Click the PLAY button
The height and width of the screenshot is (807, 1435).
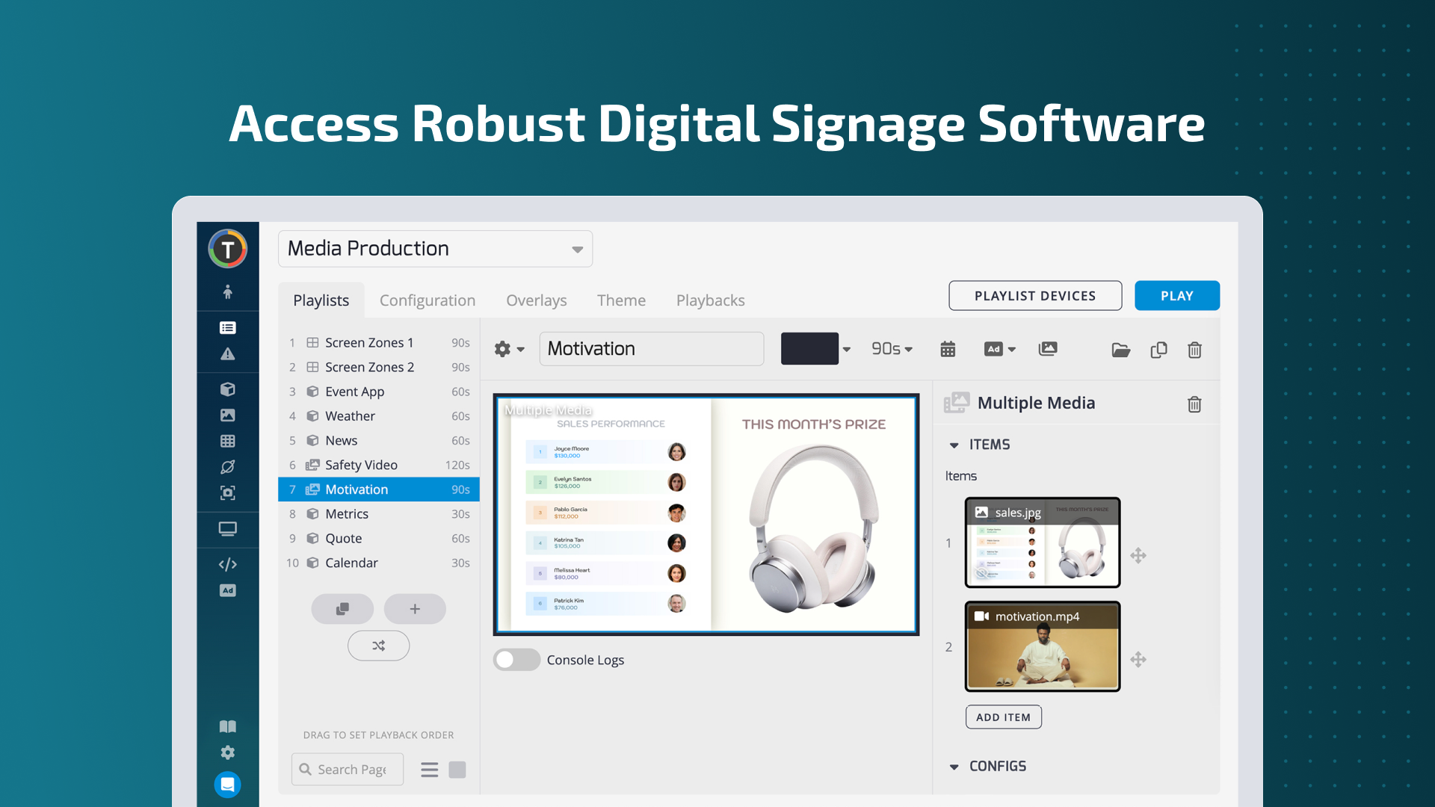click(1176, 295)
